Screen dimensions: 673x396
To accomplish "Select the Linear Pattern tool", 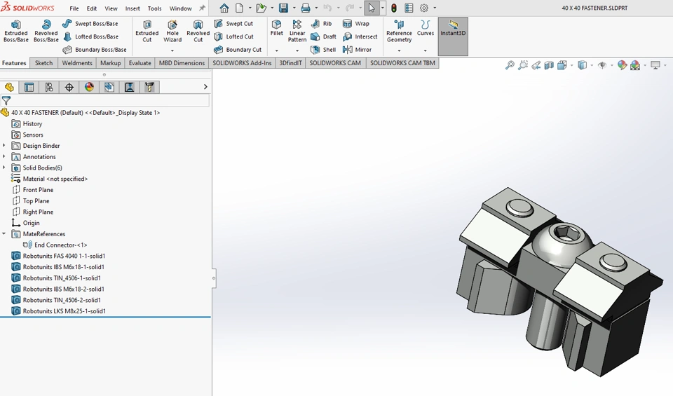I will coord(297,31).
